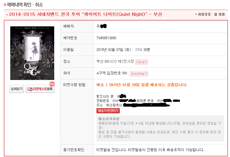This screenshot has height=157, width=230.
Task: Open the Quiet Night concert poster thumbnail
Action: coord(32,53)
